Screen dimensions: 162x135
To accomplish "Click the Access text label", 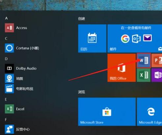I will pos(21,28).
